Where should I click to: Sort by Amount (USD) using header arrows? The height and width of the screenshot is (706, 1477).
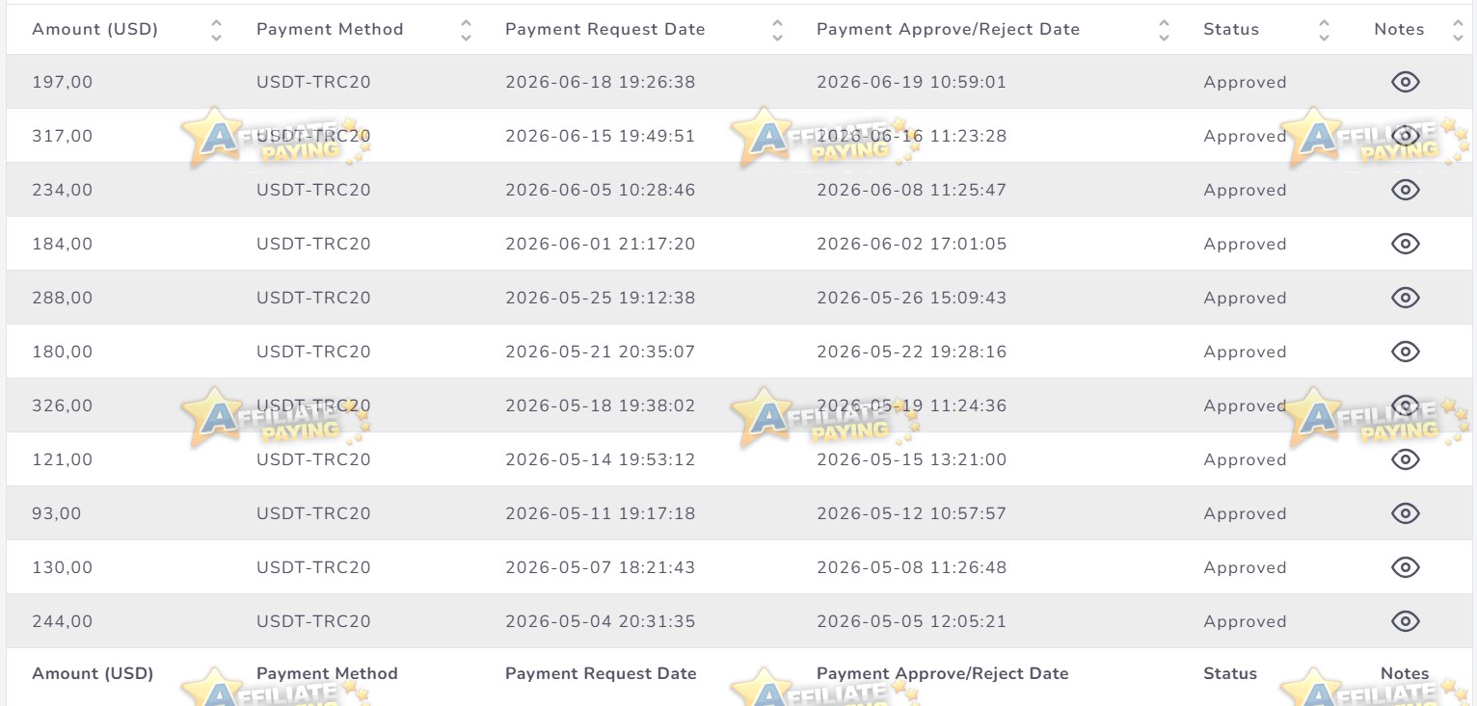216,30
